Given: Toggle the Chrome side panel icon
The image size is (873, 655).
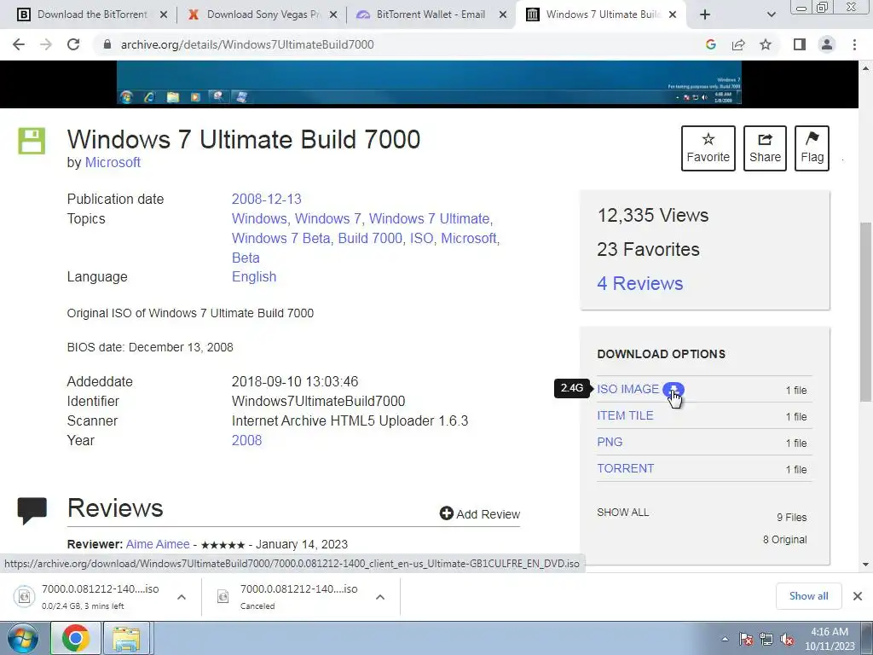Looking at the screenshot, I should (x=800, y=44).
